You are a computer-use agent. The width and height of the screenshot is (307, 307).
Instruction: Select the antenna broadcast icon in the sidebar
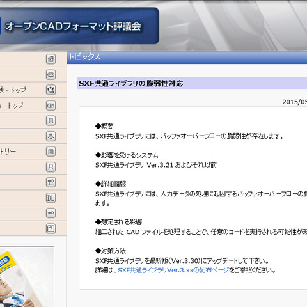coord(51,182)
